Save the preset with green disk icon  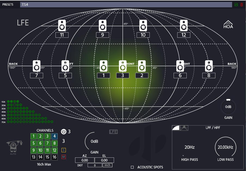point(236,5)
